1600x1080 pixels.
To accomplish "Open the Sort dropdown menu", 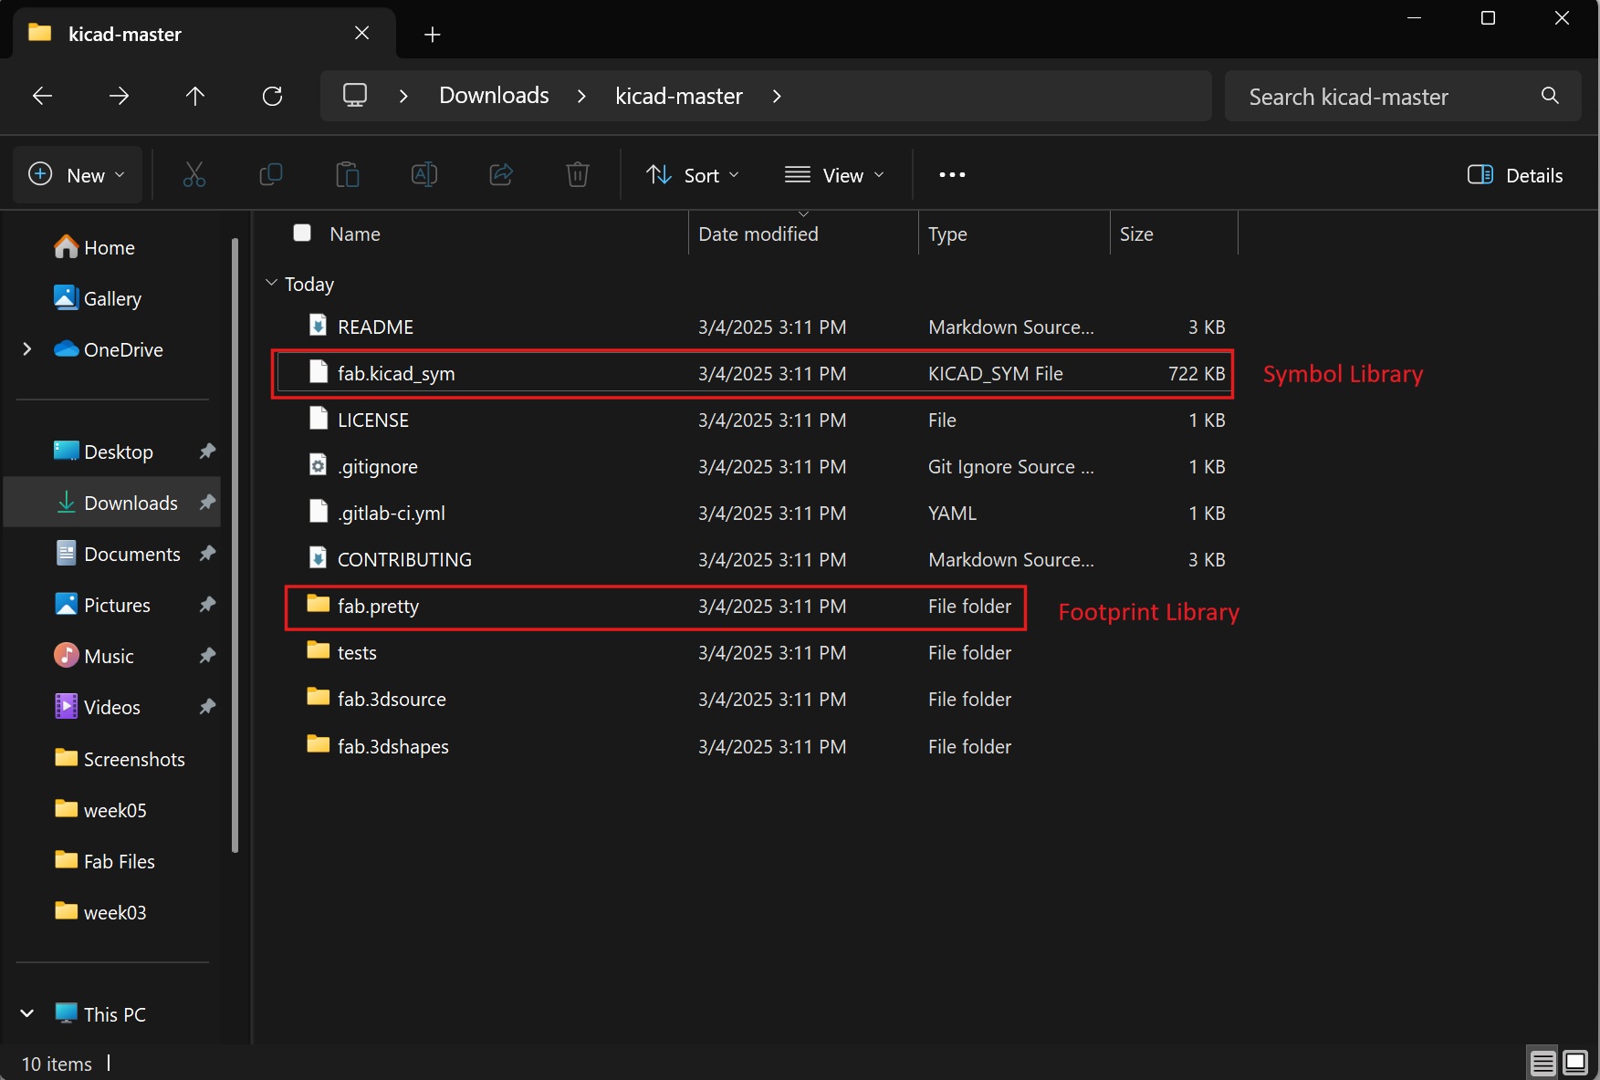I will [693, 175].
